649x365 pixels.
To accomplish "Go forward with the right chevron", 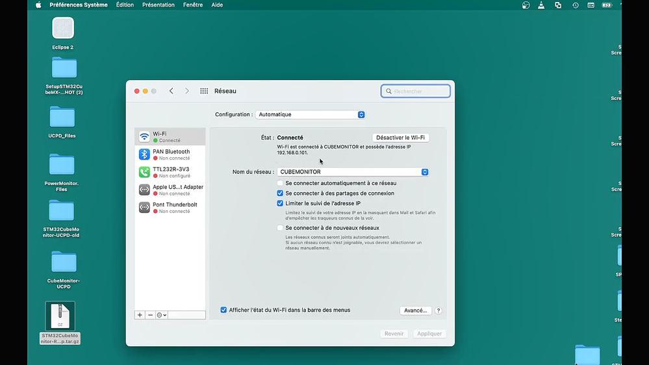I will [187, 91].
